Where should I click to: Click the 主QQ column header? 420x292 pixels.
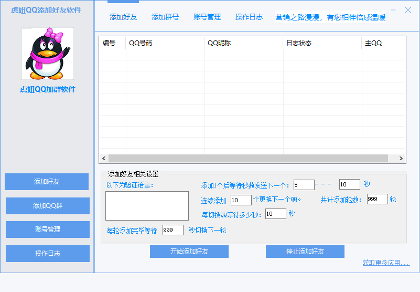click(384, 43)
